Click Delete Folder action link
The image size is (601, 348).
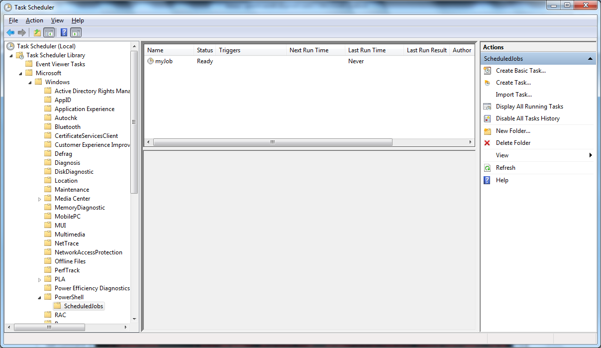(513, 143)
